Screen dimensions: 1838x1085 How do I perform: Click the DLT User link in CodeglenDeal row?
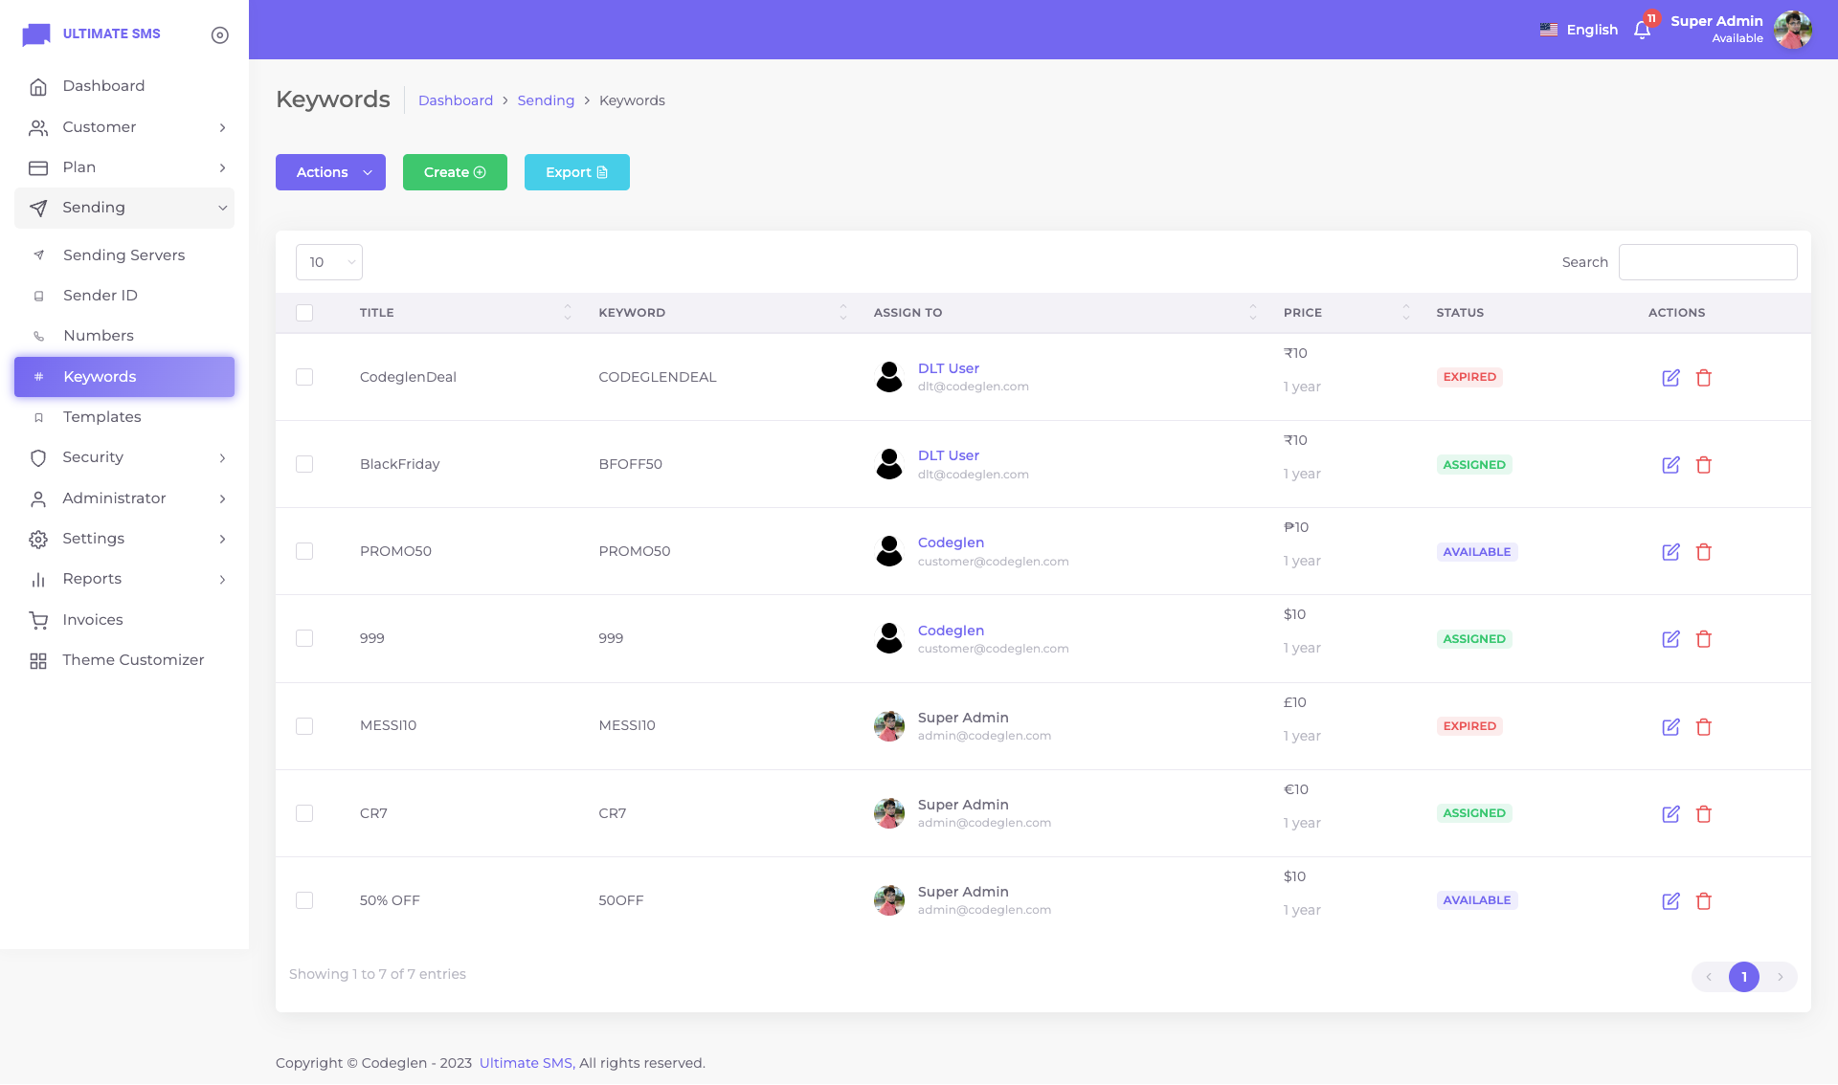pos(948,368)
